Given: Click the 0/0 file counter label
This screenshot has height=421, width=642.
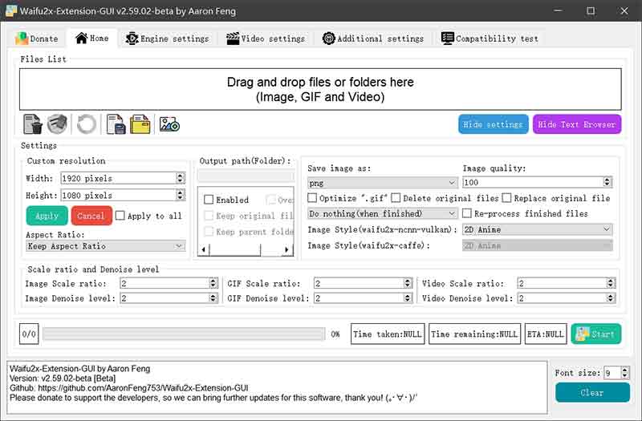Looking at the screenshot, I should [29, 334].
